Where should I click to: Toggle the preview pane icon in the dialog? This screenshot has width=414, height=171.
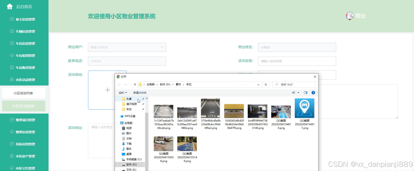click(x=305, y=93)
